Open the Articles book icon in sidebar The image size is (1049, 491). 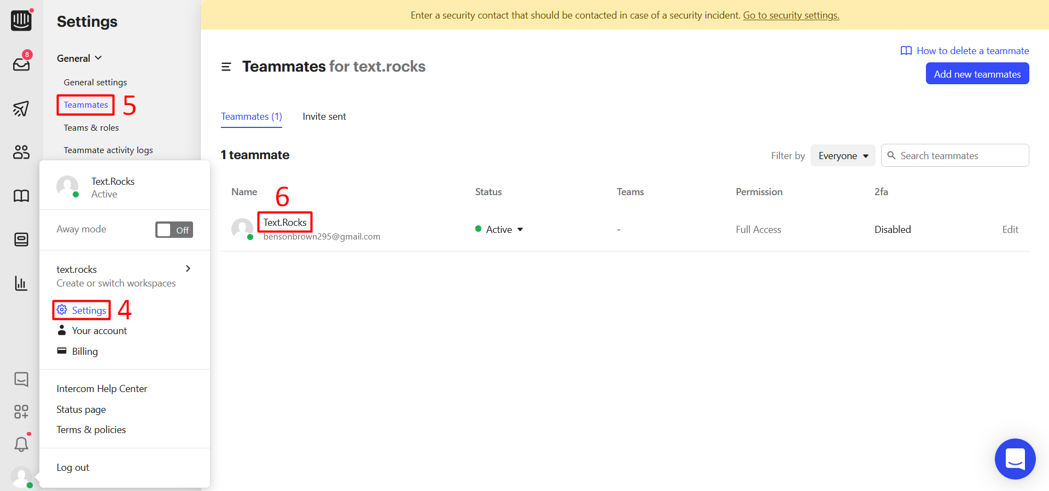pyautogui.click(x=21, y=196)
